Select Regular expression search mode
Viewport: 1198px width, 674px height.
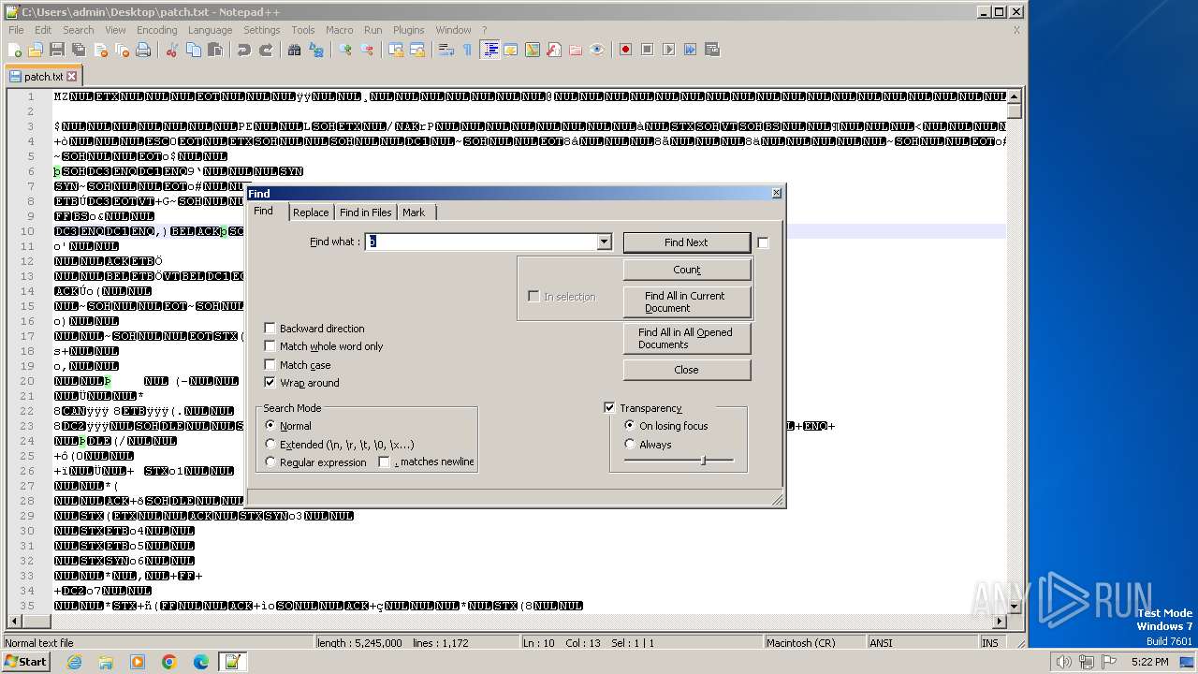coord(271,462)
